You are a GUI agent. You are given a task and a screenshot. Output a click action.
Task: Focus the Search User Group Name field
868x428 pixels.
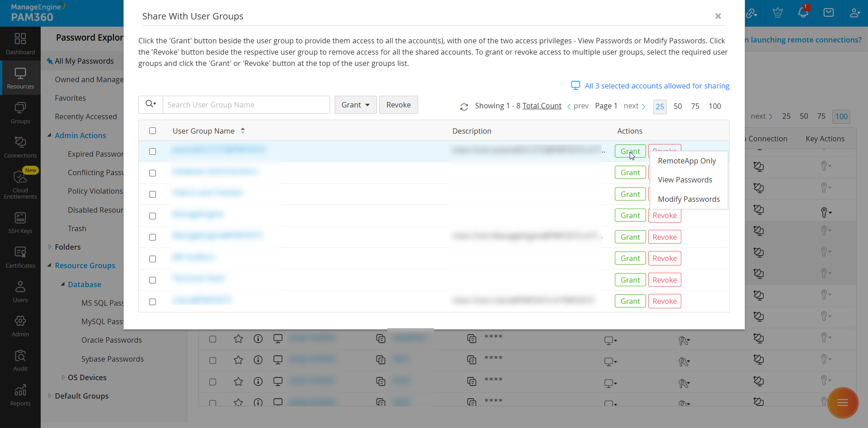[246, 105]
